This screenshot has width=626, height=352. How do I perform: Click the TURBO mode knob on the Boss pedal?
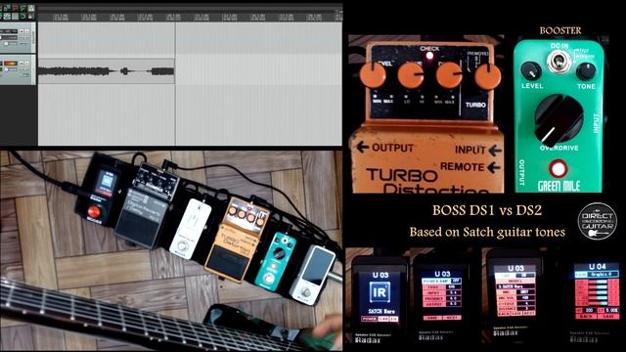[487, 75]
